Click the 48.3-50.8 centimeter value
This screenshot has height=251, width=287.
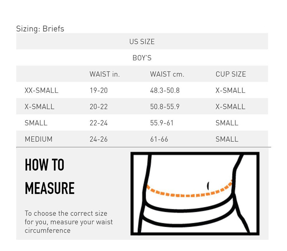[x=165, y=90]
